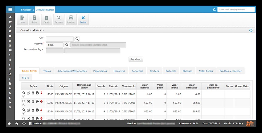Go to Financeiro breadcrumb link

point(26,10)
